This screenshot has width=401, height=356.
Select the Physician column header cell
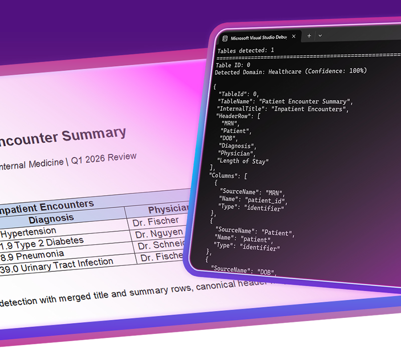[168, 209]
